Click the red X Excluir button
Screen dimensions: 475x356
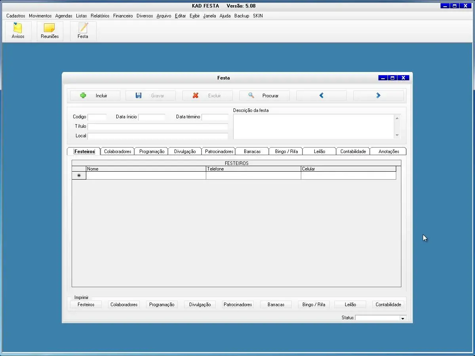pyautogui.click(x=207, y=96)
